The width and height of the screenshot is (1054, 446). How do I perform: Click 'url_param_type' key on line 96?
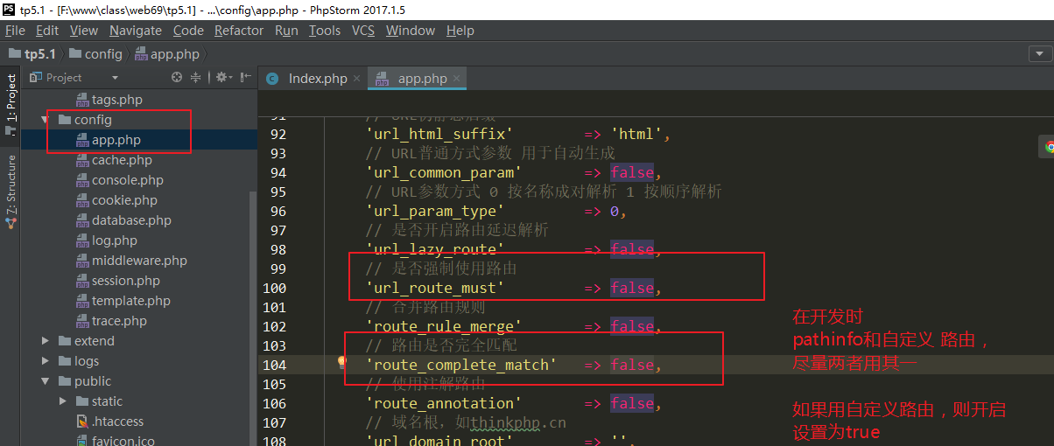coord(435,211)
